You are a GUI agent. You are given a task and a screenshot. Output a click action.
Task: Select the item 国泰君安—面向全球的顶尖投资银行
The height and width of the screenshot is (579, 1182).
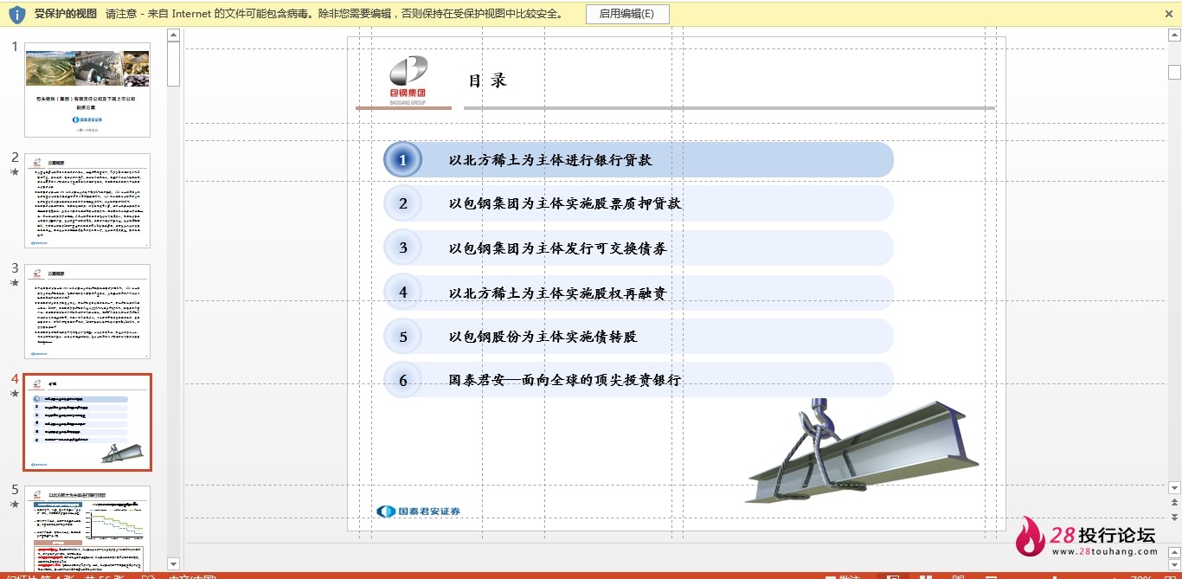click(565, 380)
